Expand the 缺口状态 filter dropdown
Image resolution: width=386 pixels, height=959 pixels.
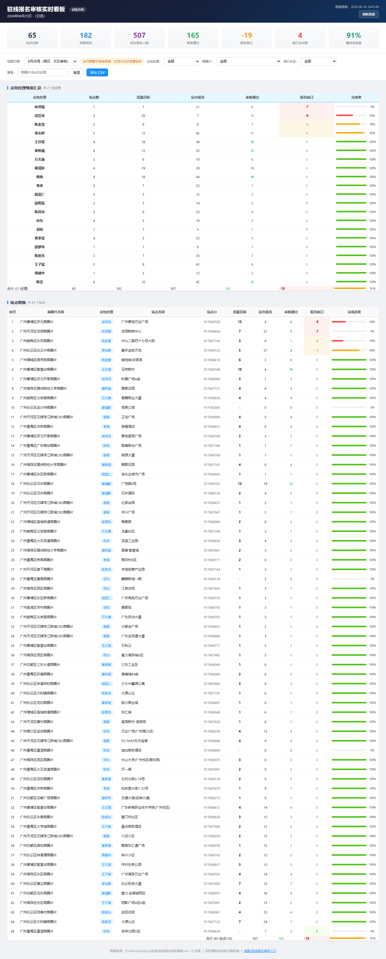coord(318,62)
